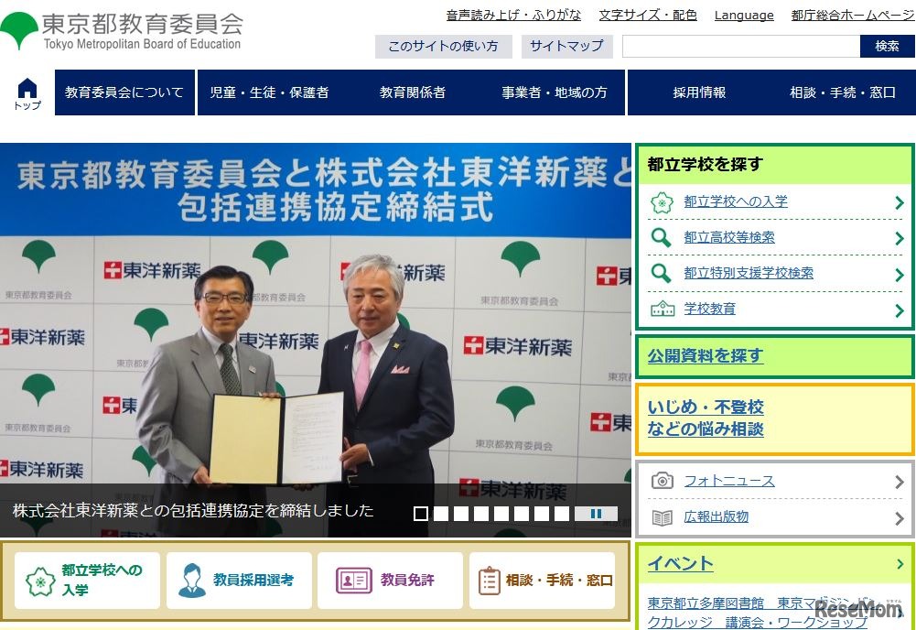Image resolution: width=916 pixels, height=630 pixels.
Task: Click chevron arrow on 都立学校への入学 row
Action: point(900,202)
